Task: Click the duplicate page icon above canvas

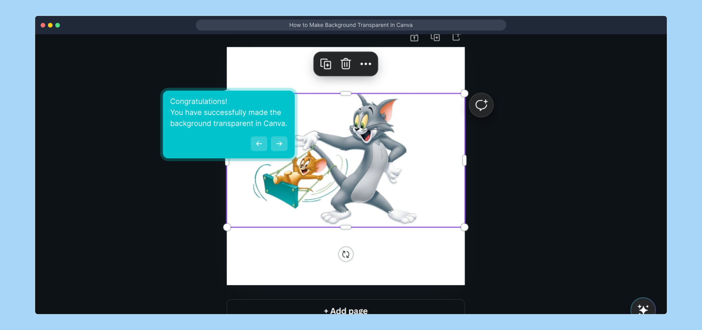Action: (x=435, y=38)
